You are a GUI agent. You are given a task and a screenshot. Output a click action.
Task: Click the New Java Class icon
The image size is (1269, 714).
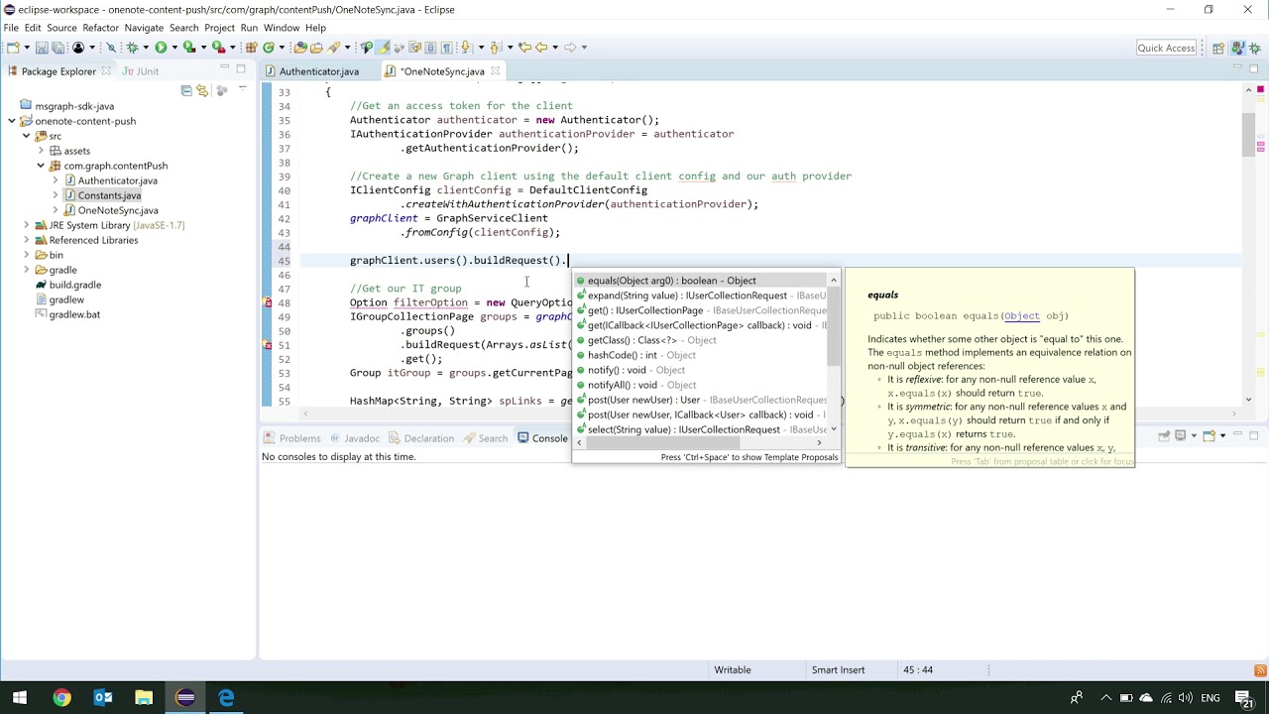click(x=269, y=48)
